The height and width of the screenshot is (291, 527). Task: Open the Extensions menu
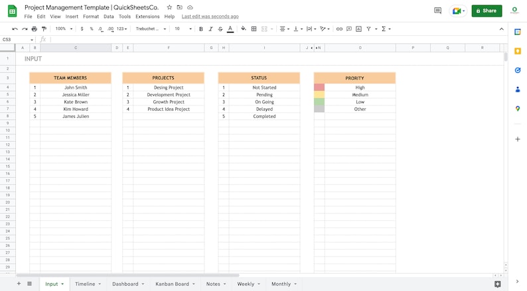click(x=147, y=17)
